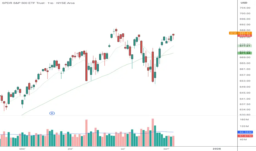Click the דצמ' month label on time axis
Viewport: 256px width, 151px height.
click(x=166, y=149)
